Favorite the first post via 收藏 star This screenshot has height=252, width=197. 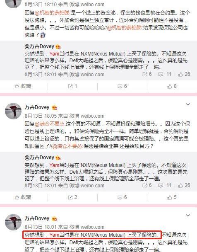pos(23,87)
